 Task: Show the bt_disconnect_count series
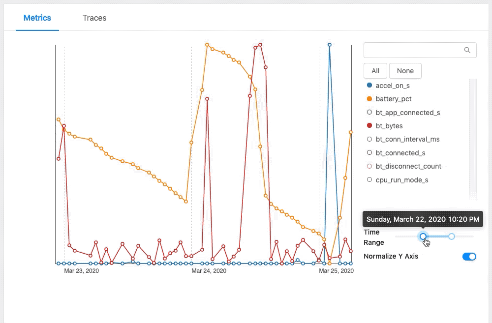pyautogui.click(x=369, y=166)
